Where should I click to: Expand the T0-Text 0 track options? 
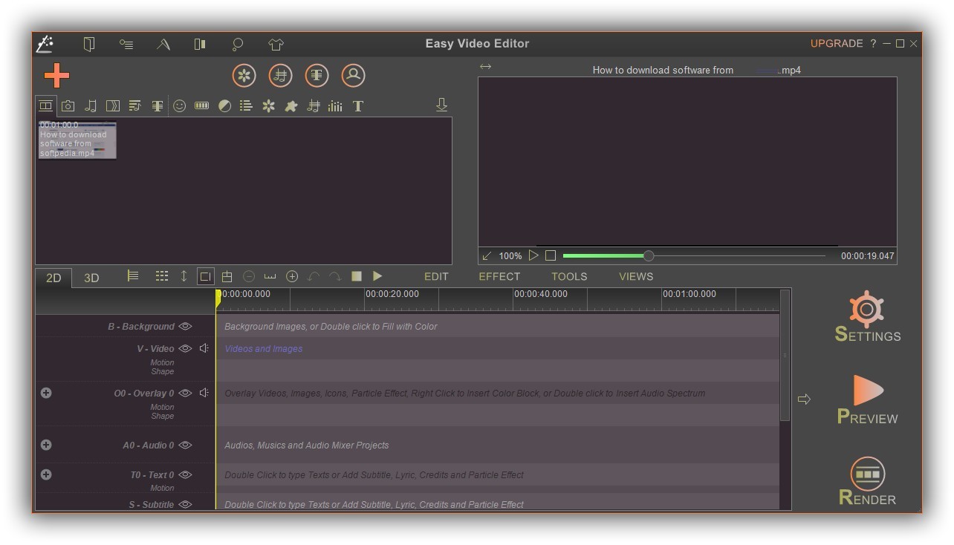point(46,474)
